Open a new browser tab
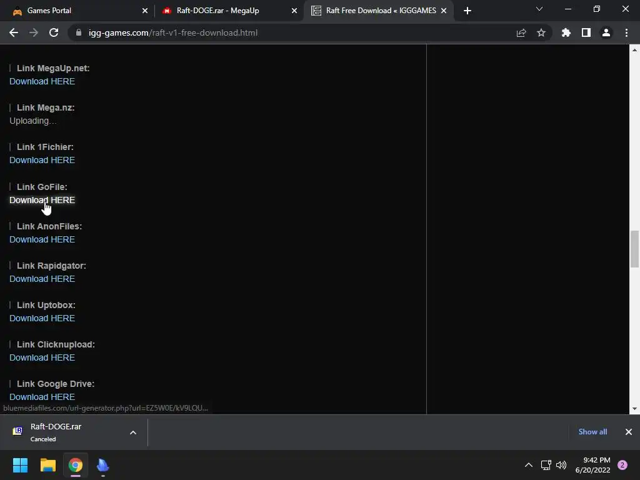This screenshot has width=640, height=480. tap(467, 11)
